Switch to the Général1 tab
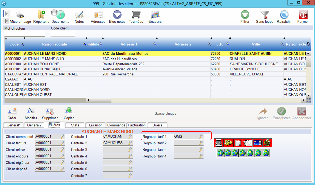Viewport: 315px width, 185px height. pos(14,125)
